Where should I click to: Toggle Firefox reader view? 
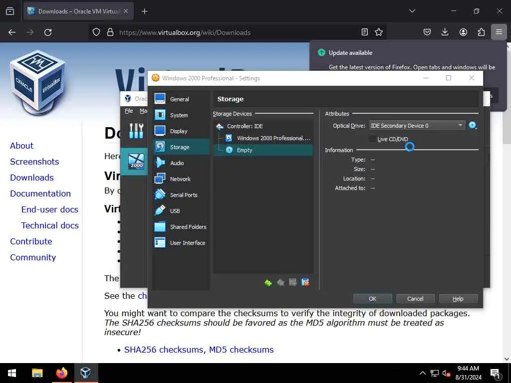point(365,32)
